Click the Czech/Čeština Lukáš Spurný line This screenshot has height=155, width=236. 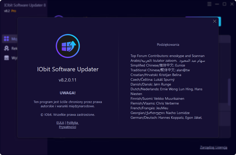(x=152, y=79)
